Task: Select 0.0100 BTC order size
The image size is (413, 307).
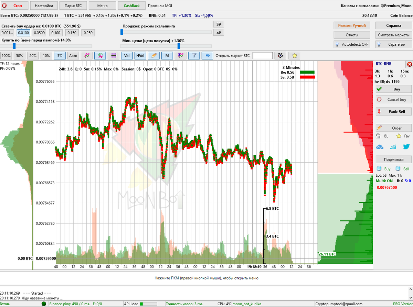Action: [23, 33]
